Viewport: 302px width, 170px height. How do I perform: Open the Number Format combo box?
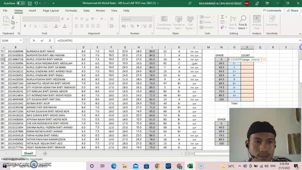136,19
